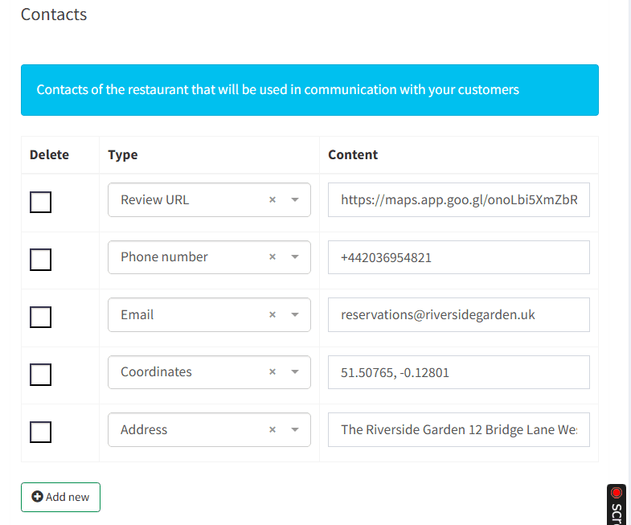Image resolution: width=631 pixels, height=525 pixels.
Task: Clear the Coordinates type selection
Action: tap(272, 372)
